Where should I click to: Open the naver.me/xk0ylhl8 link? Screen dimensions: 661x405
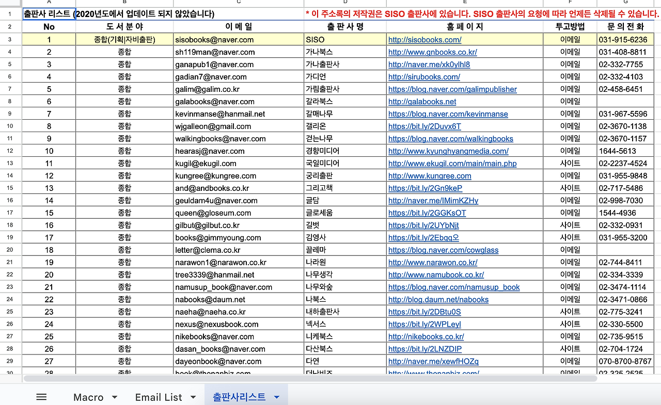429,64
